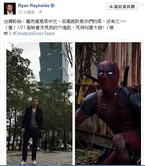Open the Taipei 101 photo on left

(x=40, y=103)
